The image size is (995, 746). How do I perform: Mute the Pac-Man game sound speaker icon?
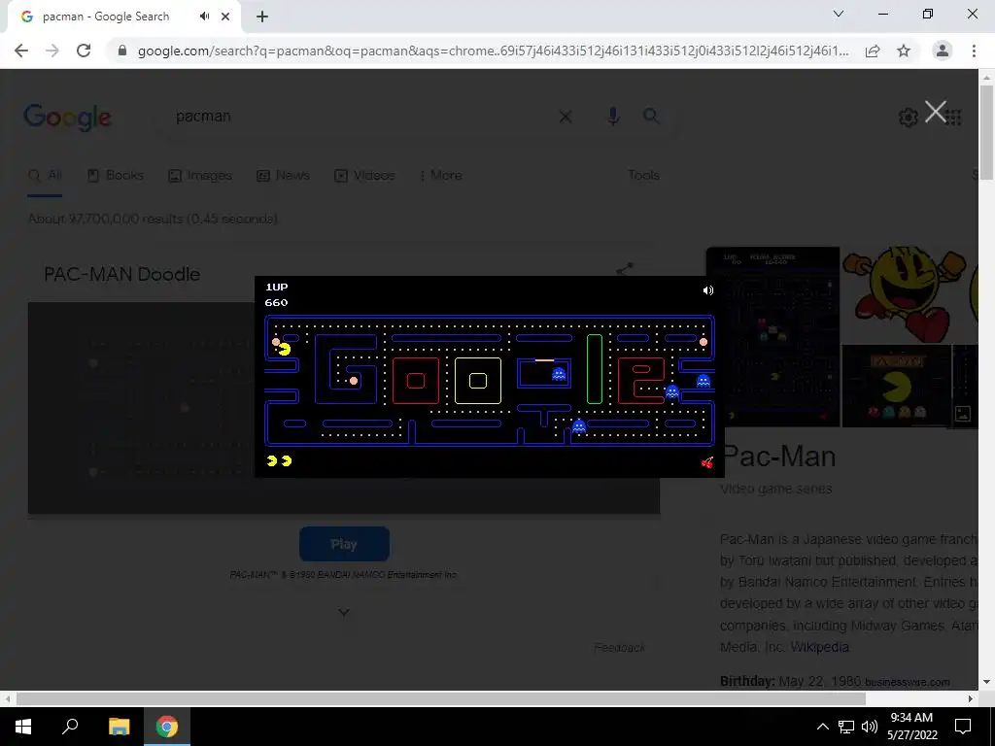click(x=708, y=290)
